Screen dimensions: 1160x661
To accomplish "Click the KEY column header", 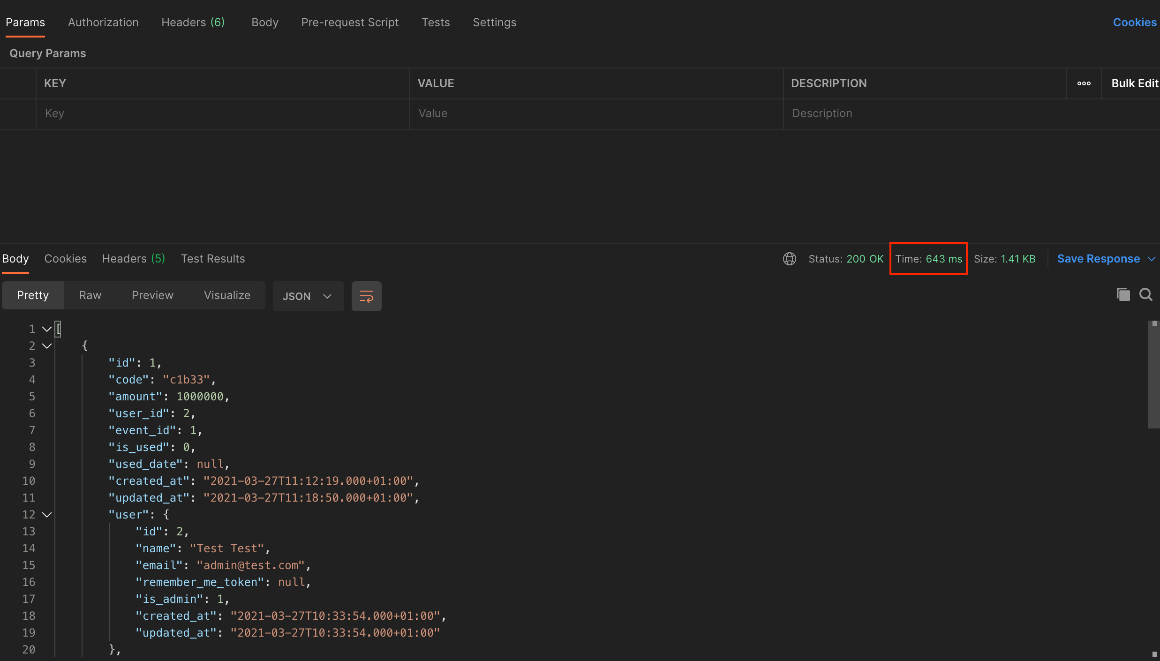I will coord(55,83).
